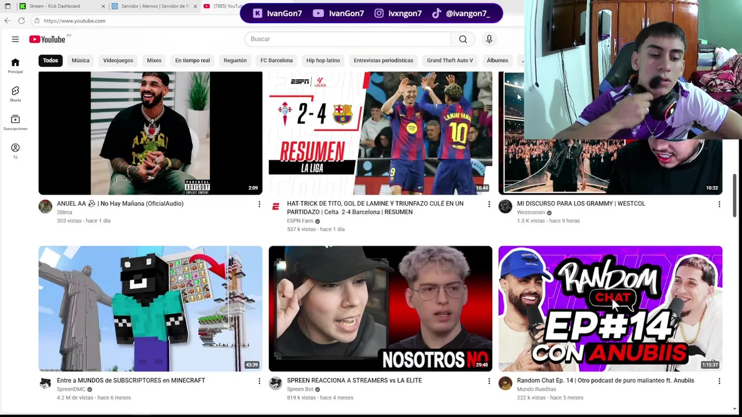Start voice search with microphone icon
Screen dimensions: 742x417
(x=489, y=39)
